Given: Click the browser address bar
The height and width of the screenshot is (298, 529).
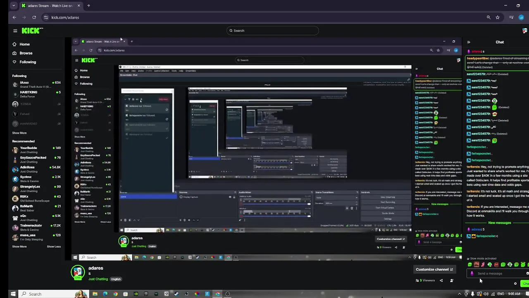Looking at the screenshot, I should coord(264,17).
